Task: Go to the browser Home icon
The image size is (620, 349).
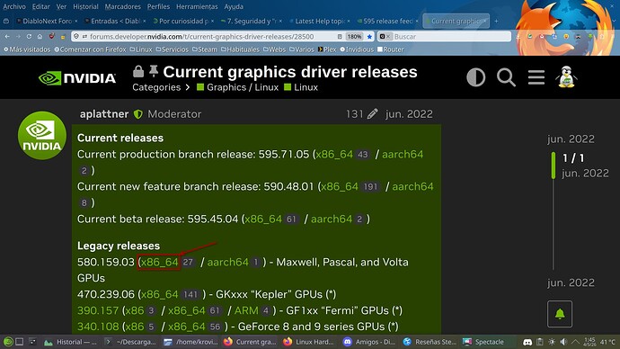Action: point(40,36)
